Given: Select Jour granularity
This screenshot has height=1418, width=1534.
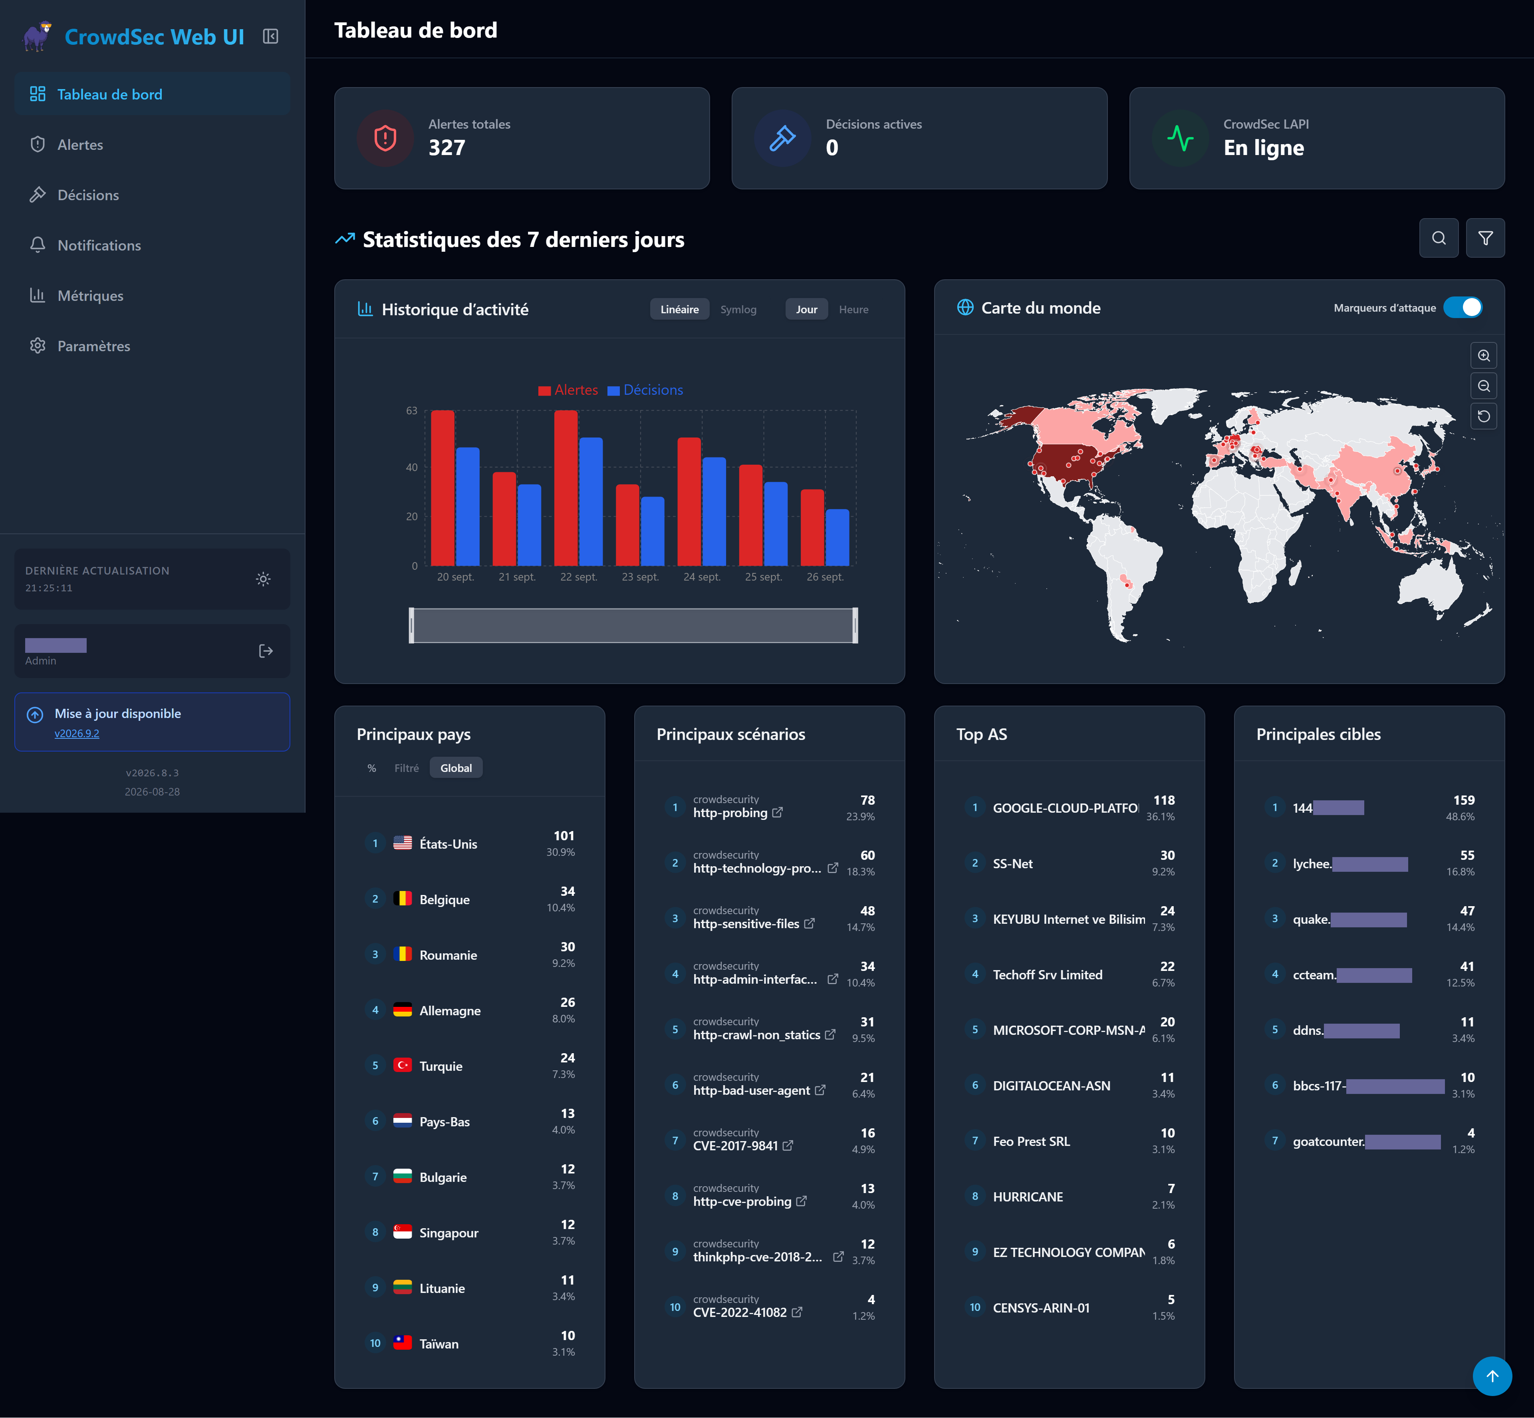Looking at the screenshot, I should pyautogui.click(x=806, y=309).
